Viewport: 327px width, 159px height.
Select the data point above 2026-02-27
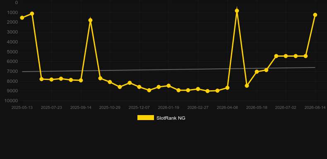[198, 89]
